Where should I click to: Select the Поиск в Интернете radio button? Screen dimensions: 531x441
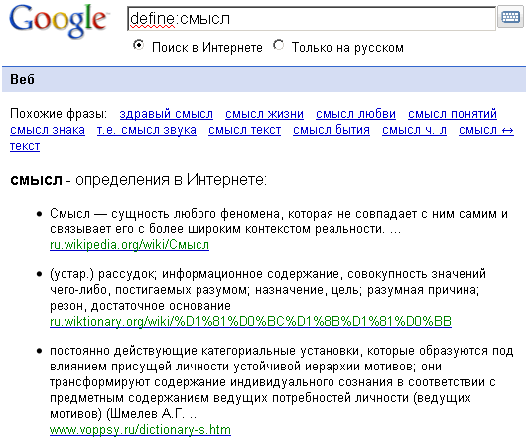coord(139,45)
